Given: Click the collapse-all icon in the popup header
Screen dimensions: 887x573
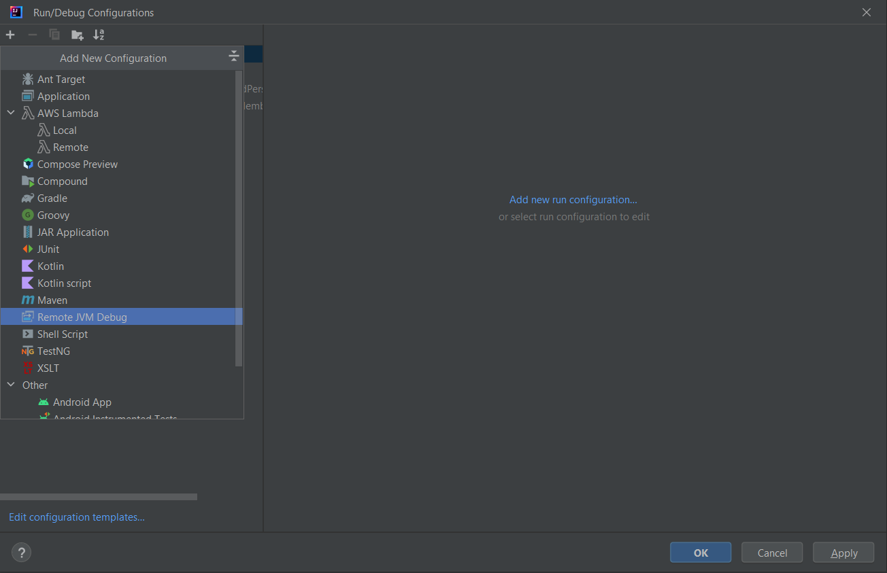Looking at the screenshot, I should coord(234,56).
